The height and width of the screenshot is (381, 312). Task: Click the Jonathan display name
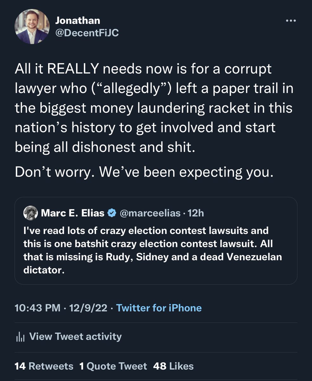[78, 21]
